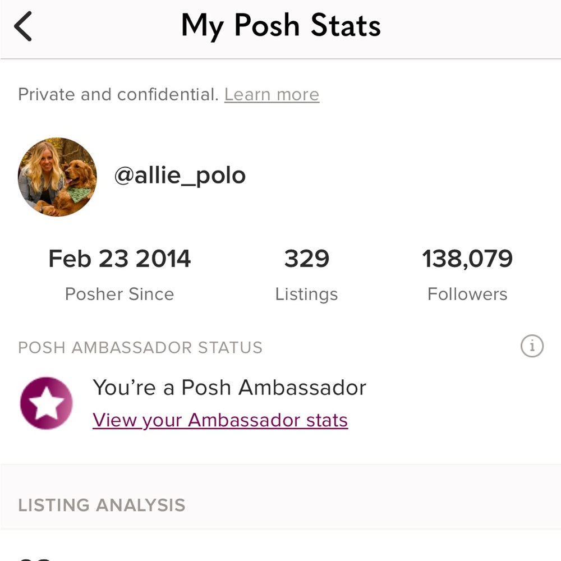Tap the purple star Ambassador badge
Image resolution: width=561 pixels, height=561 pixels.
click(46, 404)
